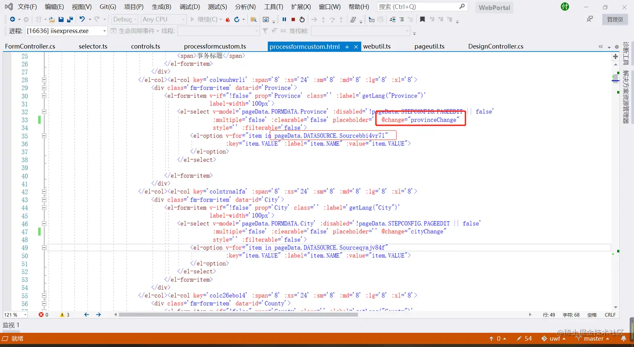Open the Debug configuration dropdown
Viewport: 634px width, 347px height.
125,19
